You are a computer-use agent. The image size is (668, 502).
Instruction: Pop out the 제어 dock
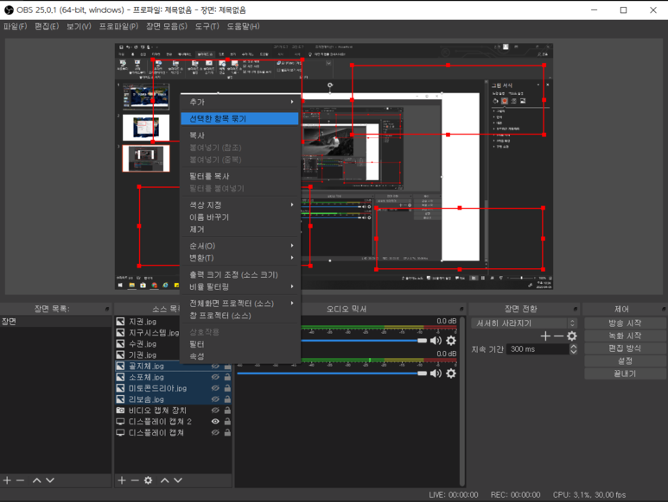(664, 309)
